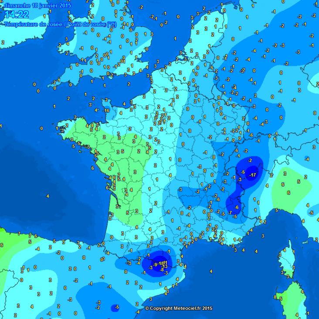Screen dimensions: 319x319
Task: Select the -13 value in the Pyrenees
Action: pyautogui.click(x=165, y=266)
